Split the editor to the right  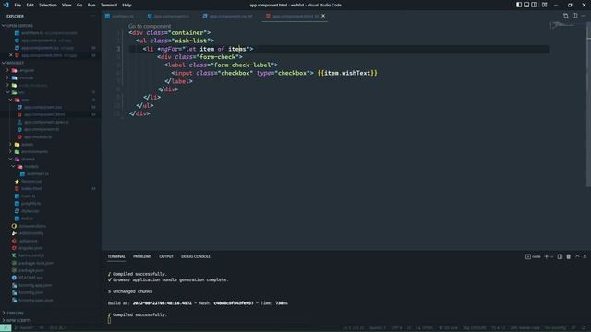coord(574,16)
